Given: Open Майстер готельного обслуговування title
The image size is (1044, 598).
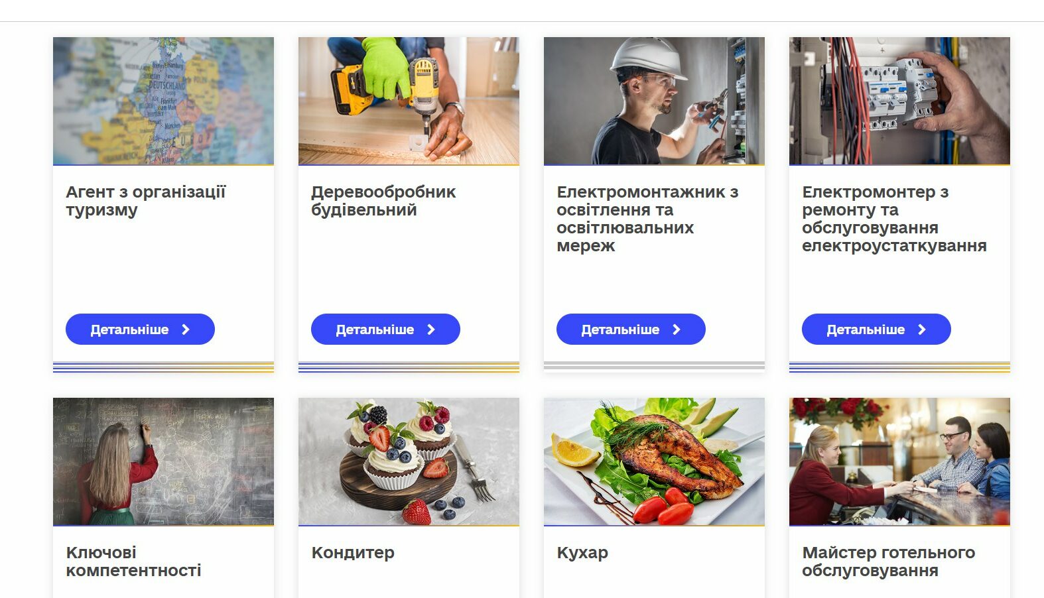Looking at the screenshot, I should 888,562.
